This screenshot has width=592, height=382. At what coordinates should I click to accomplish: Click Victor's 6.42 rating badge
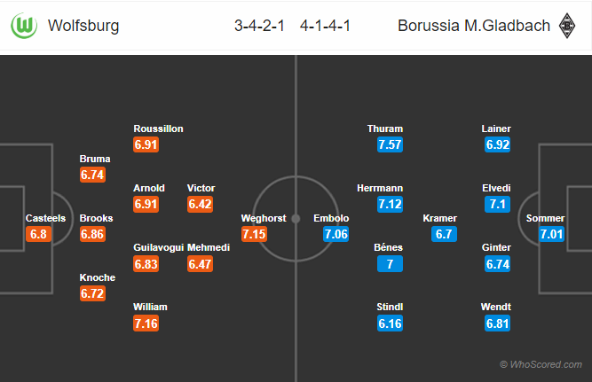pyautogui.click(x=200, y=204)
